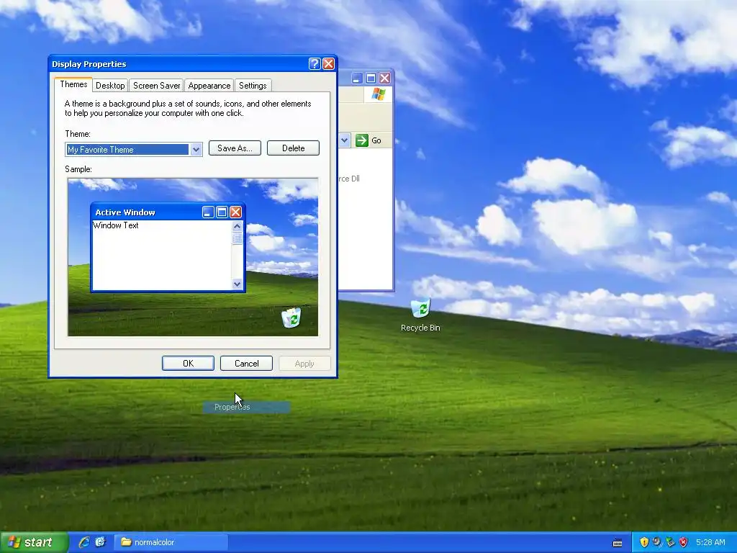Open the Start menu
Viewport: 737px width, 553px height.
pos(33,542)
